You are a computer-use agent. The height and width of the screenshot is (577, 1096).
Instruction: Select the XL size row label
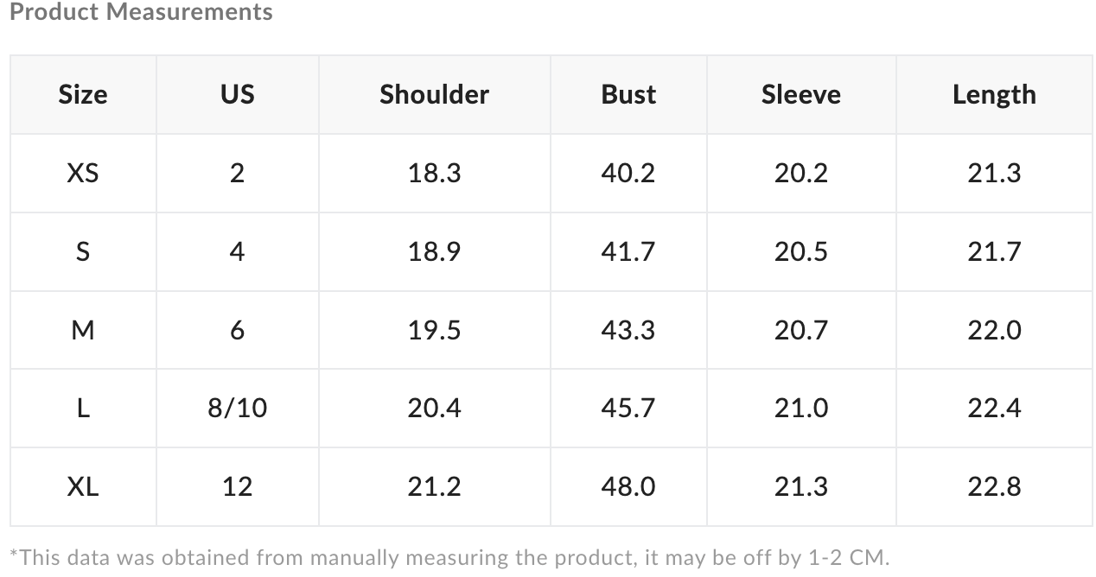(83, 486)
